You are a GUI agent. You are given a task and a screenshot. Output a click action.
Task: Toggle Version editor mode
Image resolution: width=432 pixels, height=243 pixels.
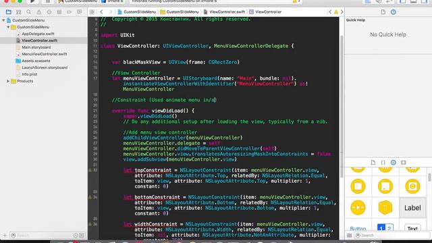[389, 1]
